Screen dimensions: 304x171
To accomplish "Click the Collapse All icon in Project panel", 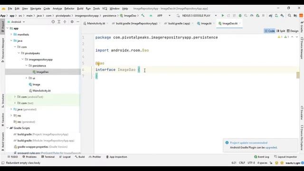I will pos(65,22).
